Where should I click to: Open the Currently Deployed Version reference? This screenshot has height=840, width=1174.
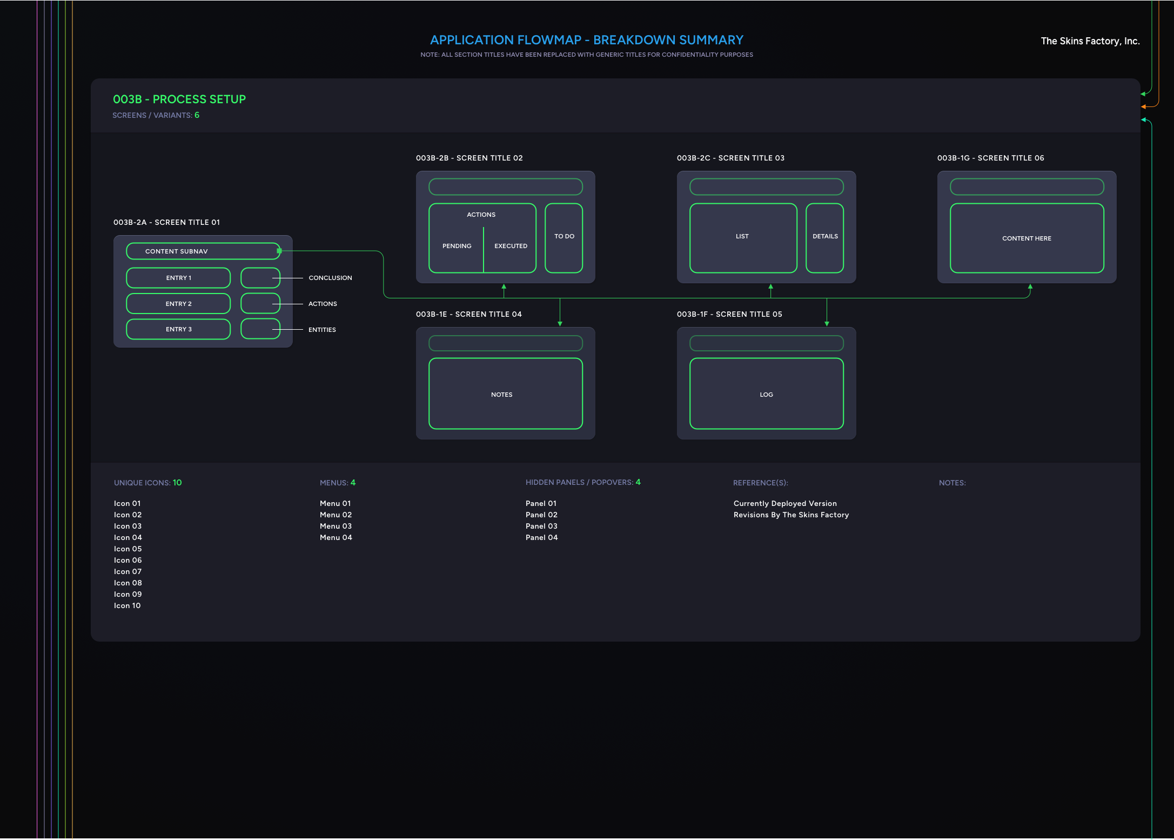point(785,503)
